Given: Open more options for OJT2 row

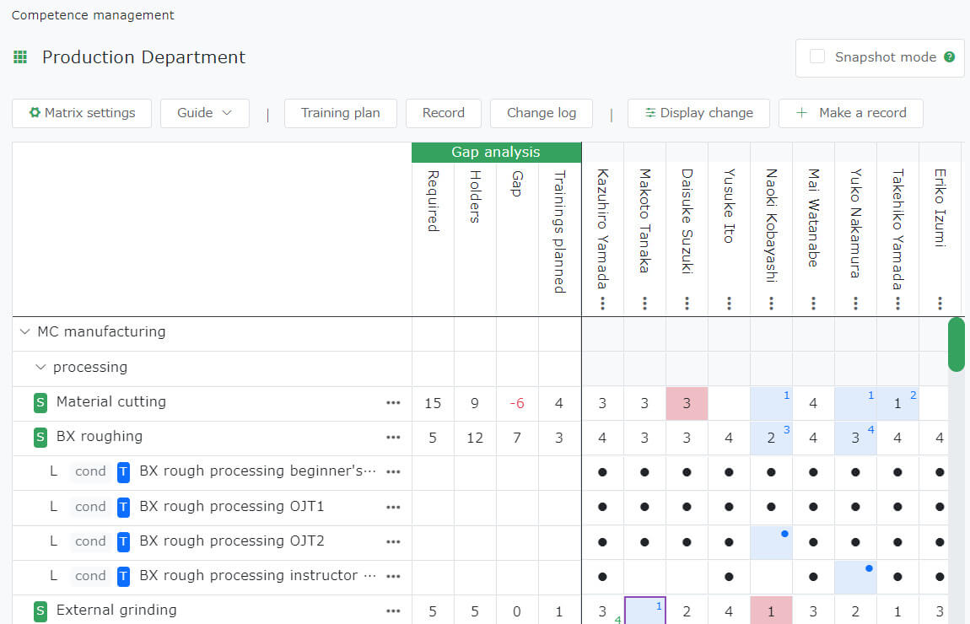Looking at the screenshot, I should (x=393, y=541).
